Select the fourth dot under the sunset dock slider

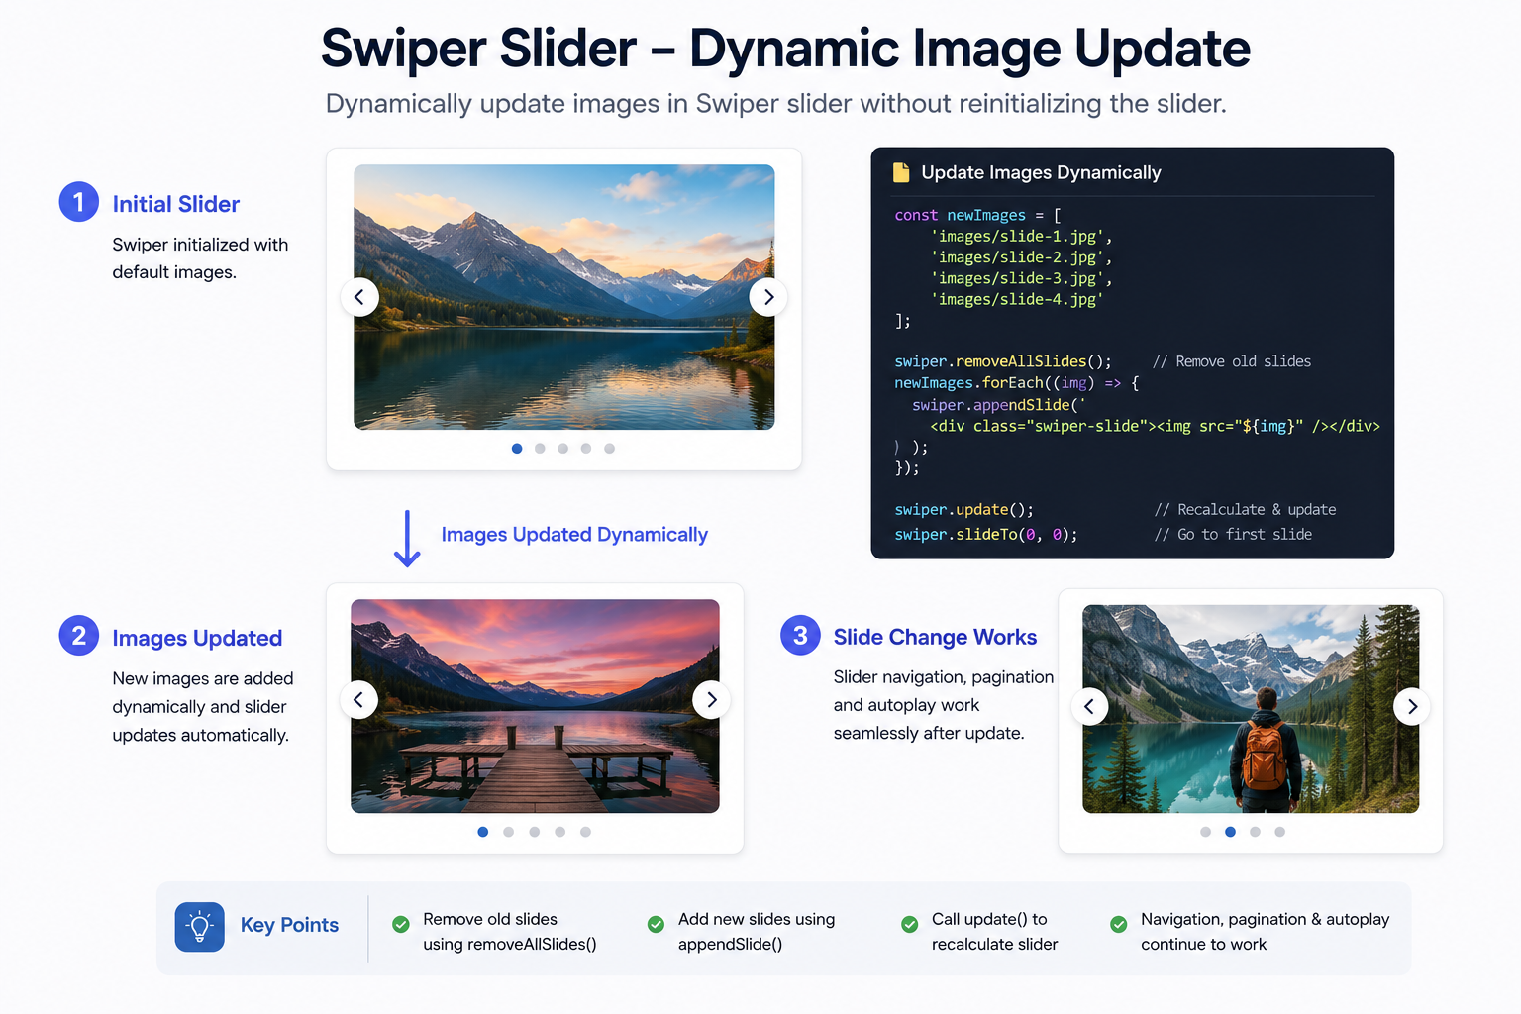point(560,832)
